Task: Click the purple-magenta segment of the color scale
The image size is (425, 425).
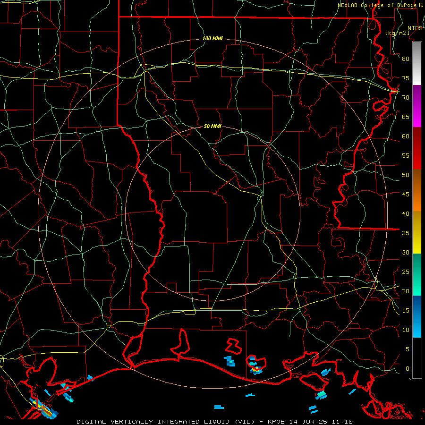Action: coord(417,106)
